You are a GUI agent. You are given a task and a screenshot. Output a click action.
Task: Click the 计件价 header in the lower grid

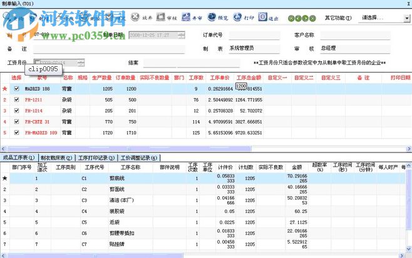point(225,167)
